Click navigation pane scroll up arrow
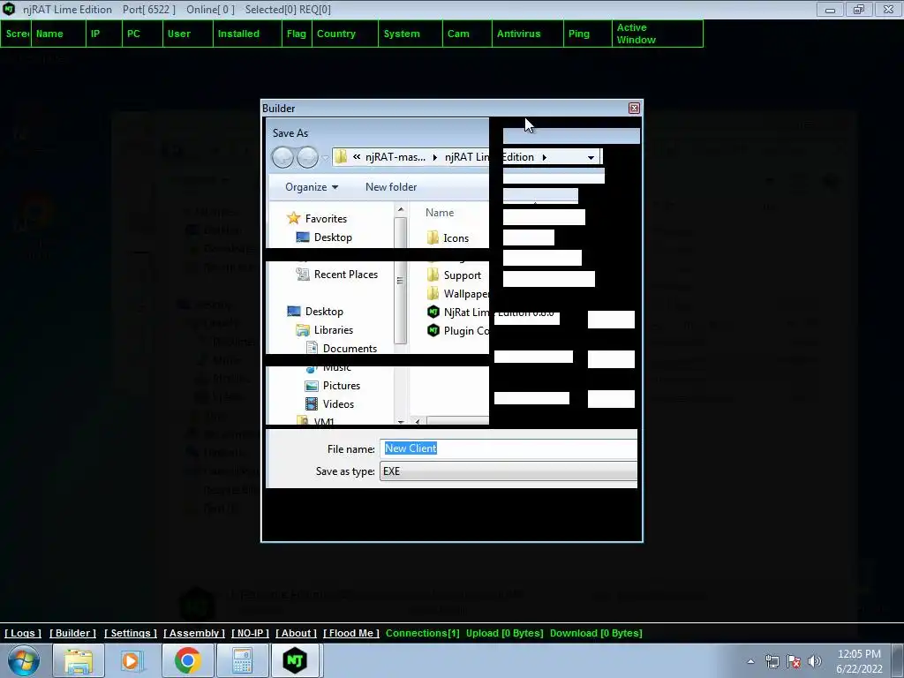Viewport: 904px width, 678px height. pos(401,209)
